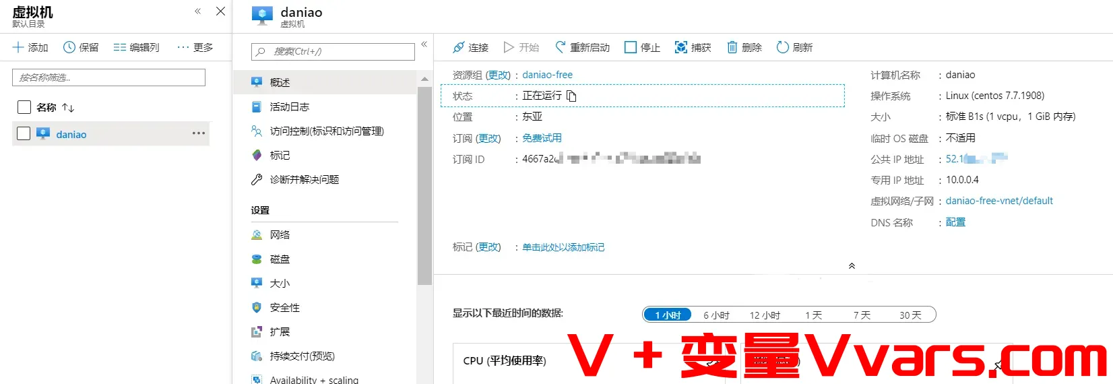The width and height of the screenshot is (1113, 384).
Task: Open the public IP address link
Action: 976,159
